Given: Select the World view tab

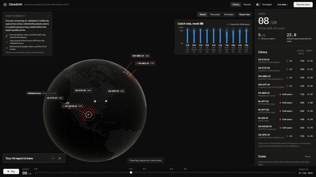Looking at the screenshot, I should pyautogui.click(x=203, y=14).
